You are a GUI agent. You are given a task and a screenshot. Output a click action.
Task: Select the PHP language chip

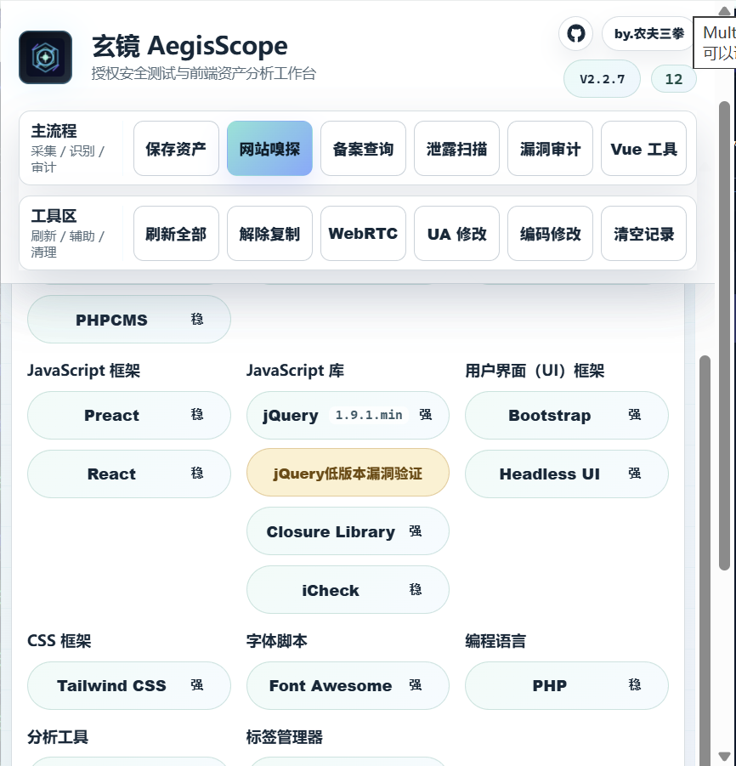(x=567, y=685)
